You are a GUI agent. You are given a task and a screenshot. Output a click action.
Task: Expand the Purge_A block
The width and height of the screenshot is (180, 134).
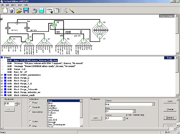tap(2, 86)
